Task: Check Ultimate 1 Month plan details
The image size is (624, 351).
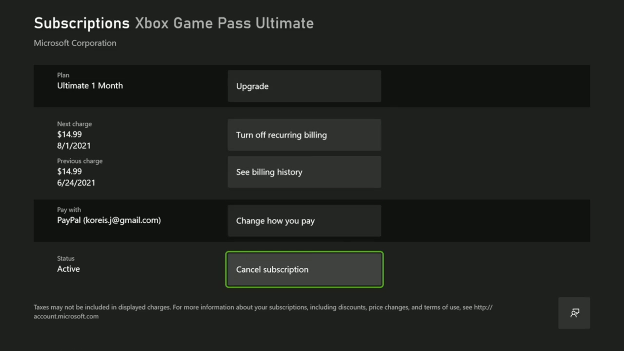Action: (90, 85)
